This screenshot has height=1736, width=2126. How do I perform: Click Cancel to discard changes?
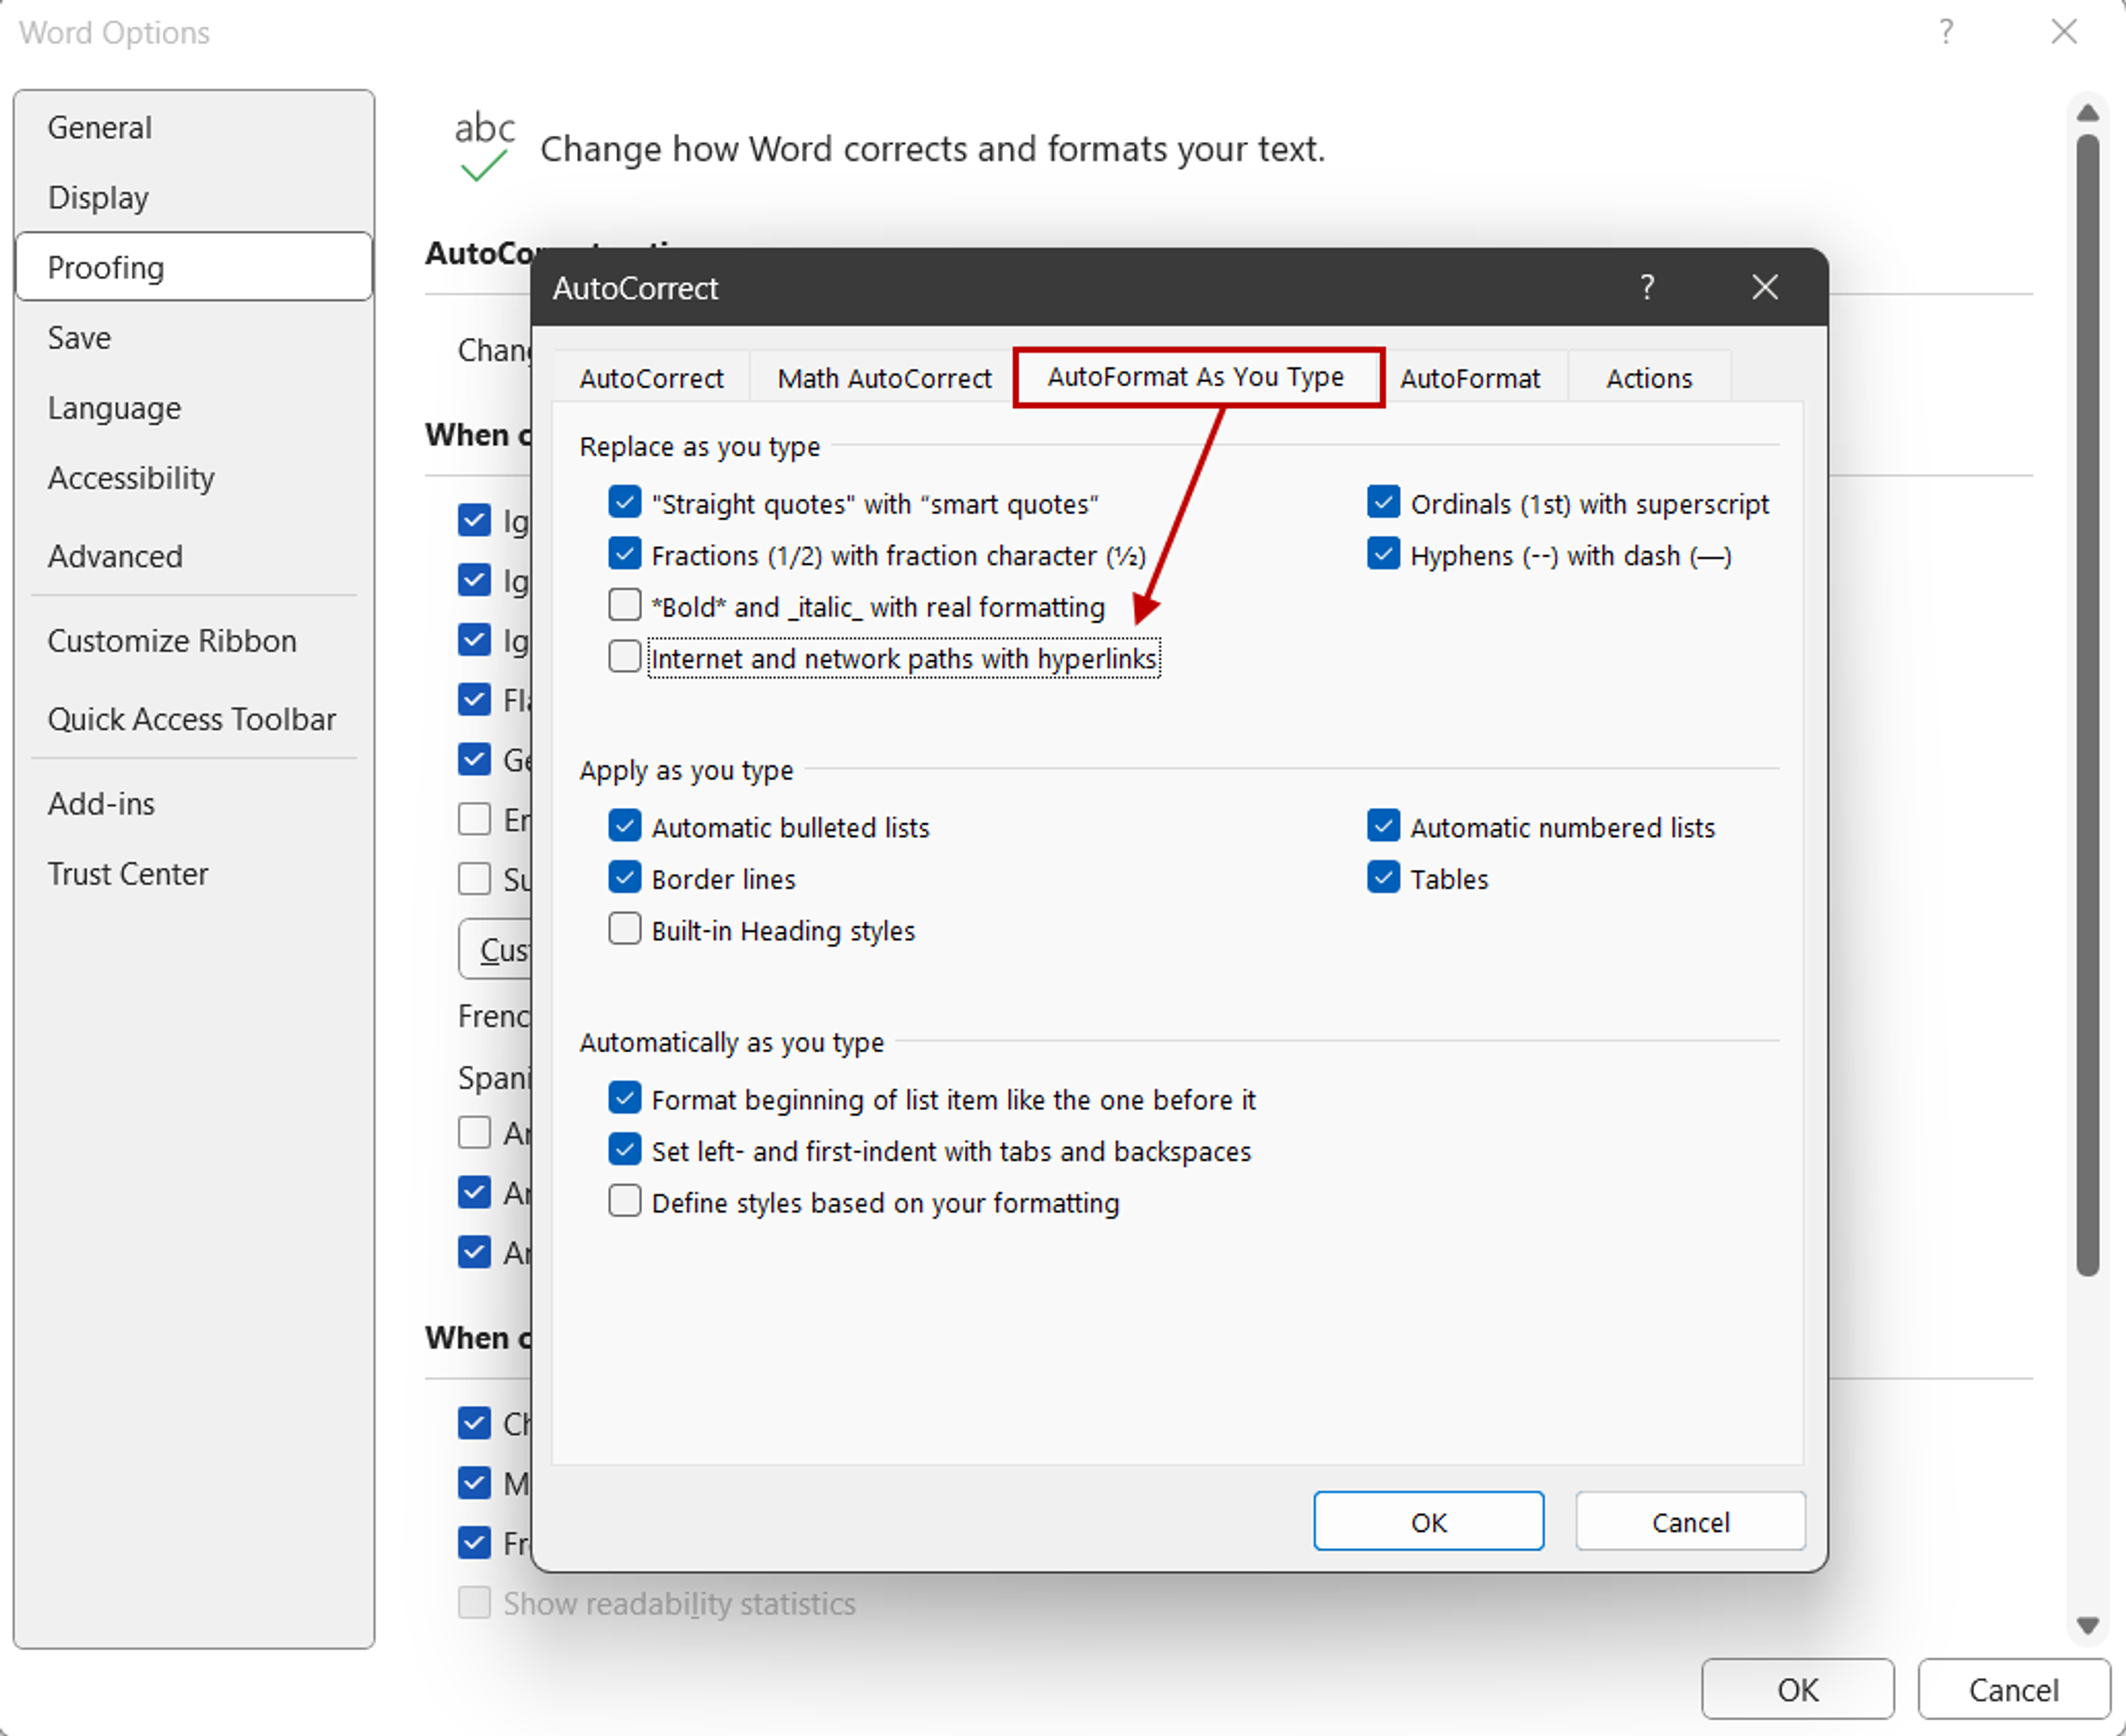point(1690,1521)
